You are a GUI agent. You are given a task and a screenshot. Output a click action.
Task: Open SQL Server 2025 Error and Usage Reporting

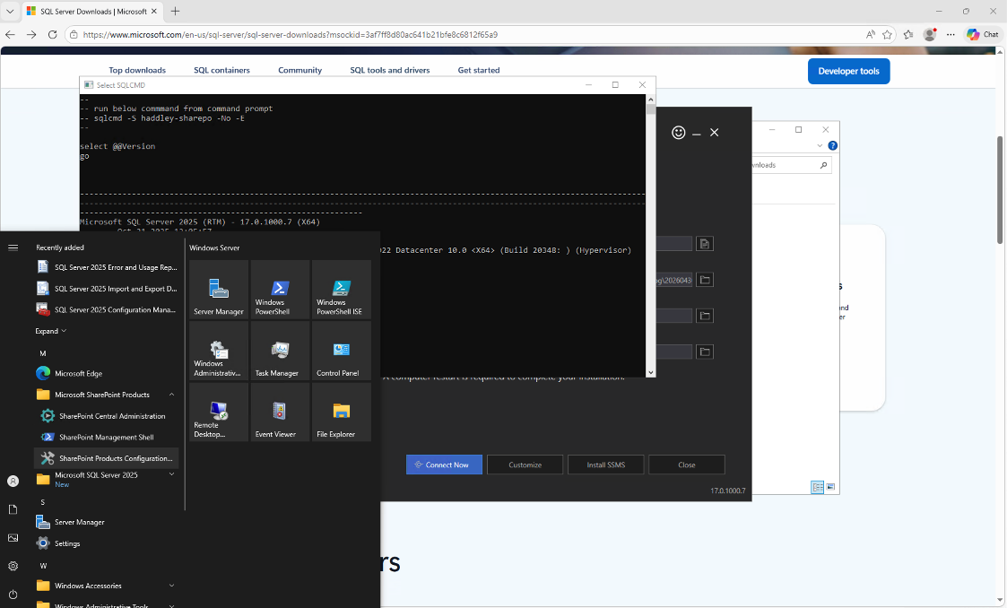pos(107,267)
